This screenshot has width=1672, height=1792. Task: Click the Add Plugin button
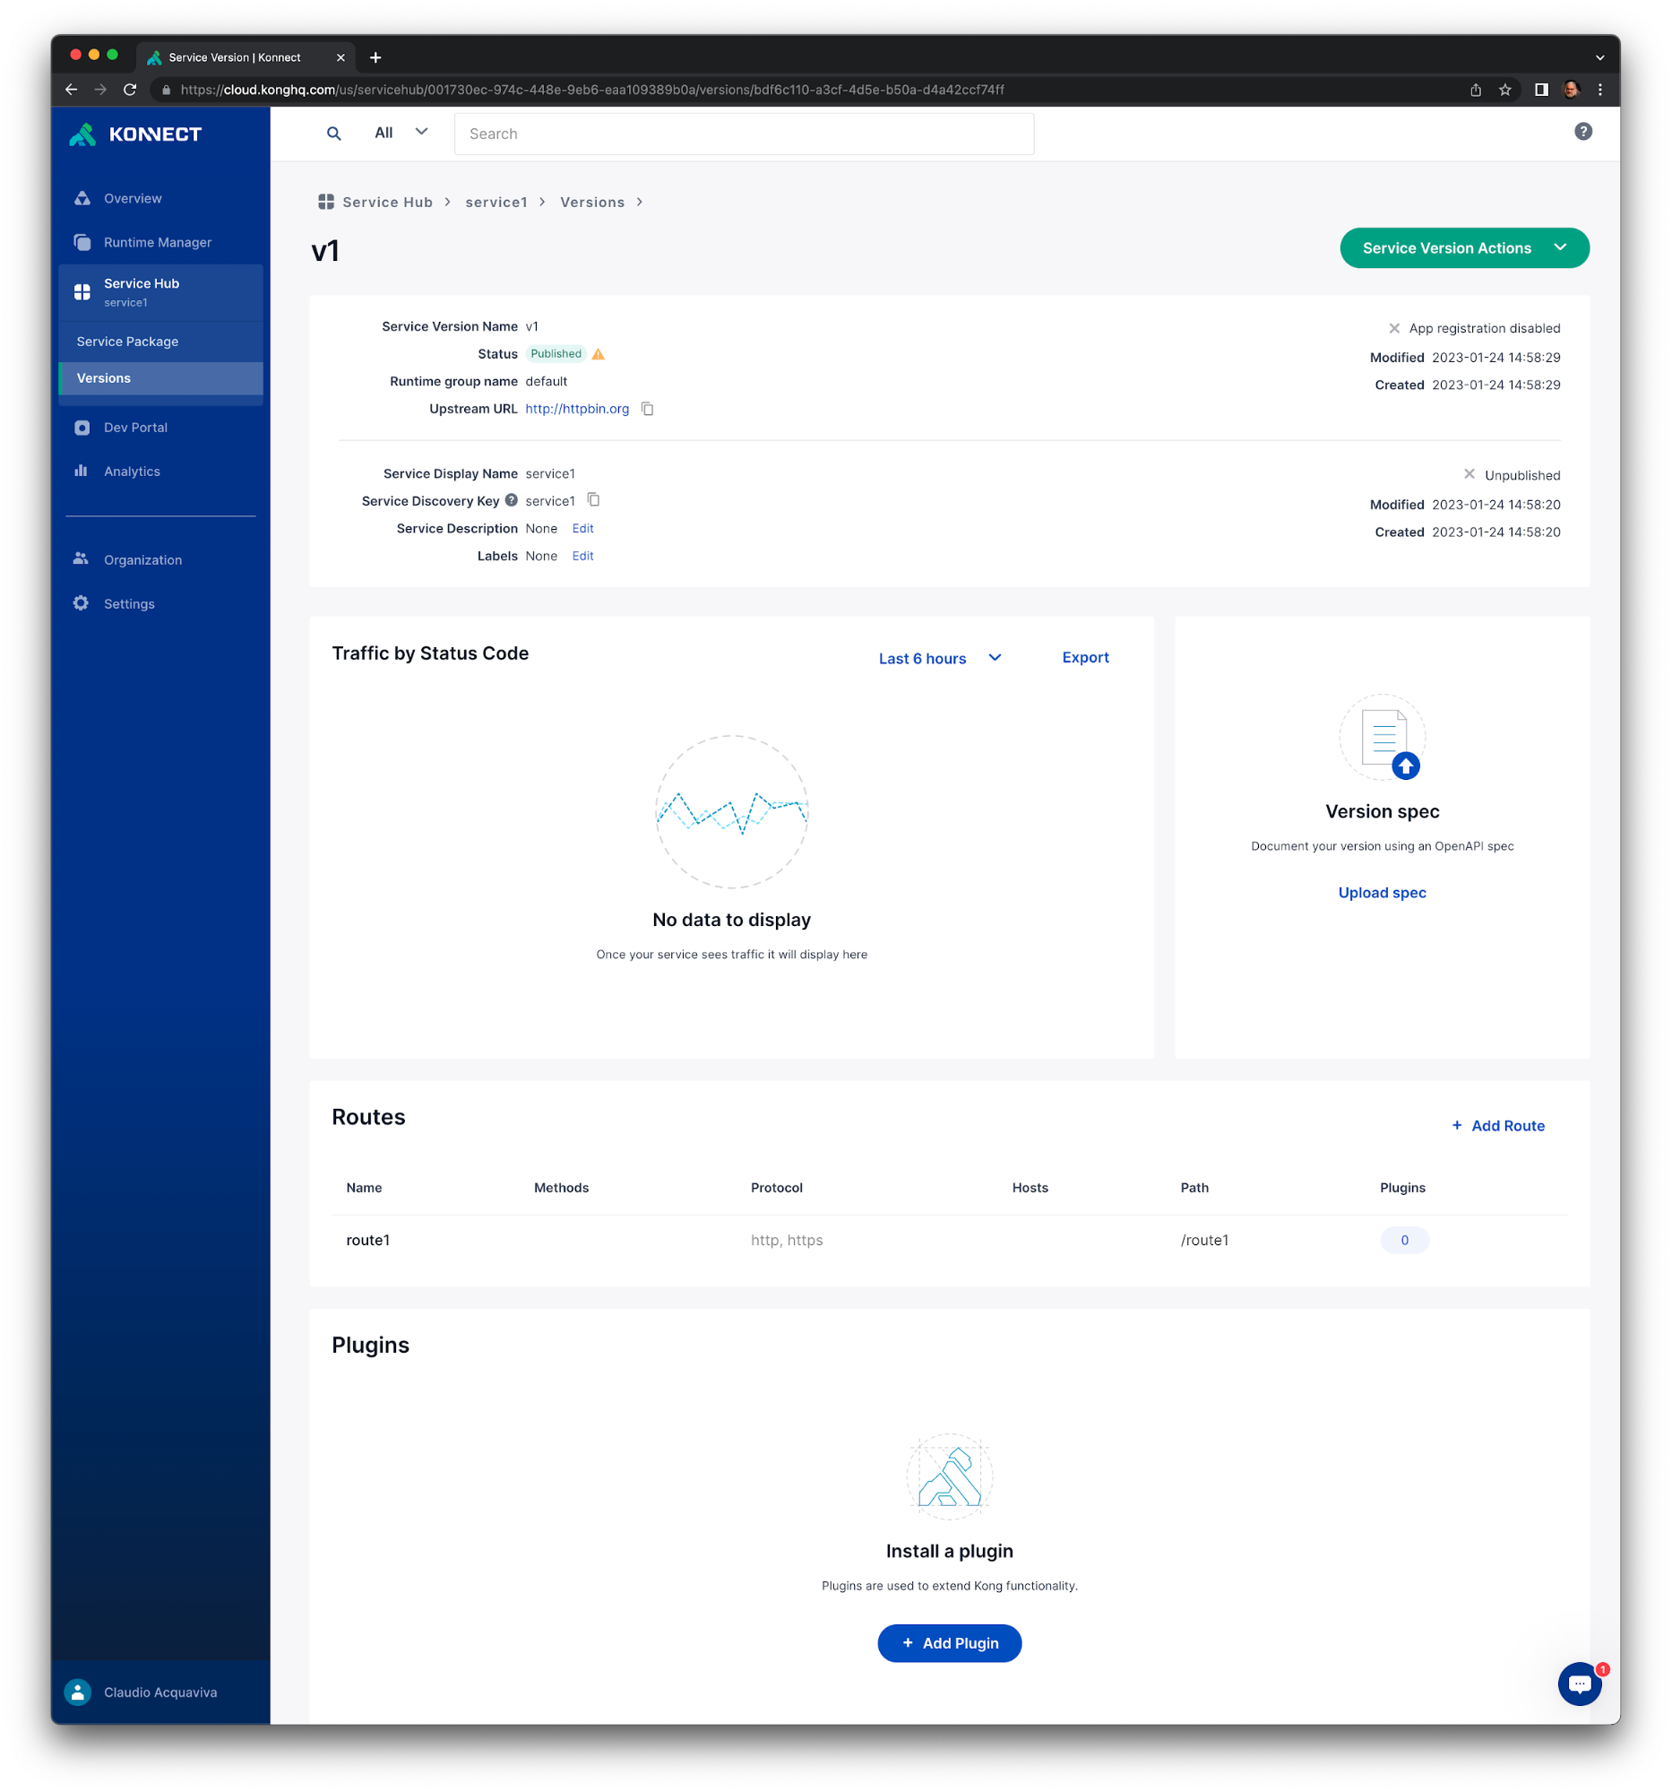pyautogui.click(x=950, y=1643)
